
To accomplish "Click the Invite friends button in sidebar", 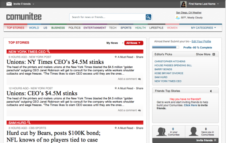I will (x=185, y=140).
